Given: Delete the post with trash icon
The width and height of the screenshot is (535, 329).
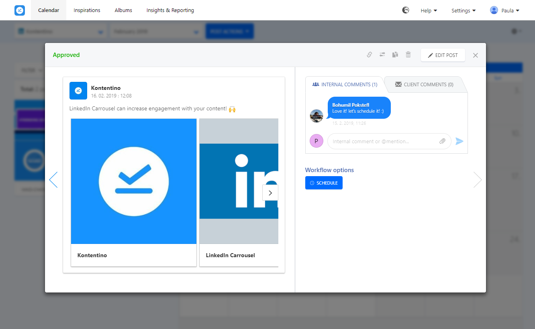Looking at the screenshot, I should pyautogui.click(x=408, y=55).
